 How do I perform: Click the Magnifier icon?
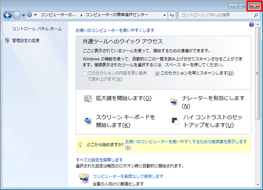(88, 99)
